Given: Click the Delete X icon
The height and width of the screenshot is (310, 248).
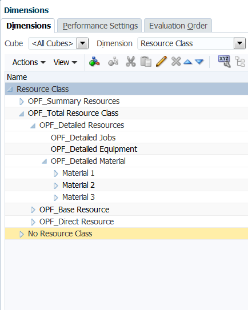Looking at the screenshot, I should pos(176,62).
